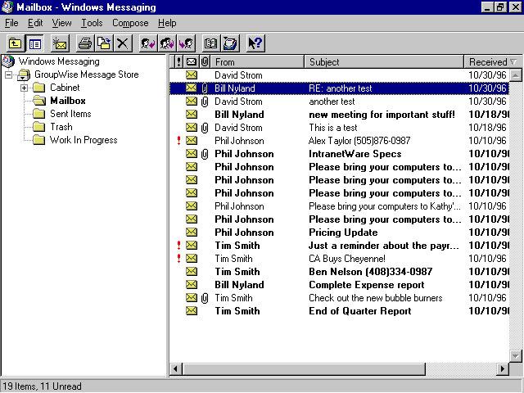The height and width of the screenshot is (393, 524).
Task: Click the Move Item toolbar icon
Action: tap(104, 43)
